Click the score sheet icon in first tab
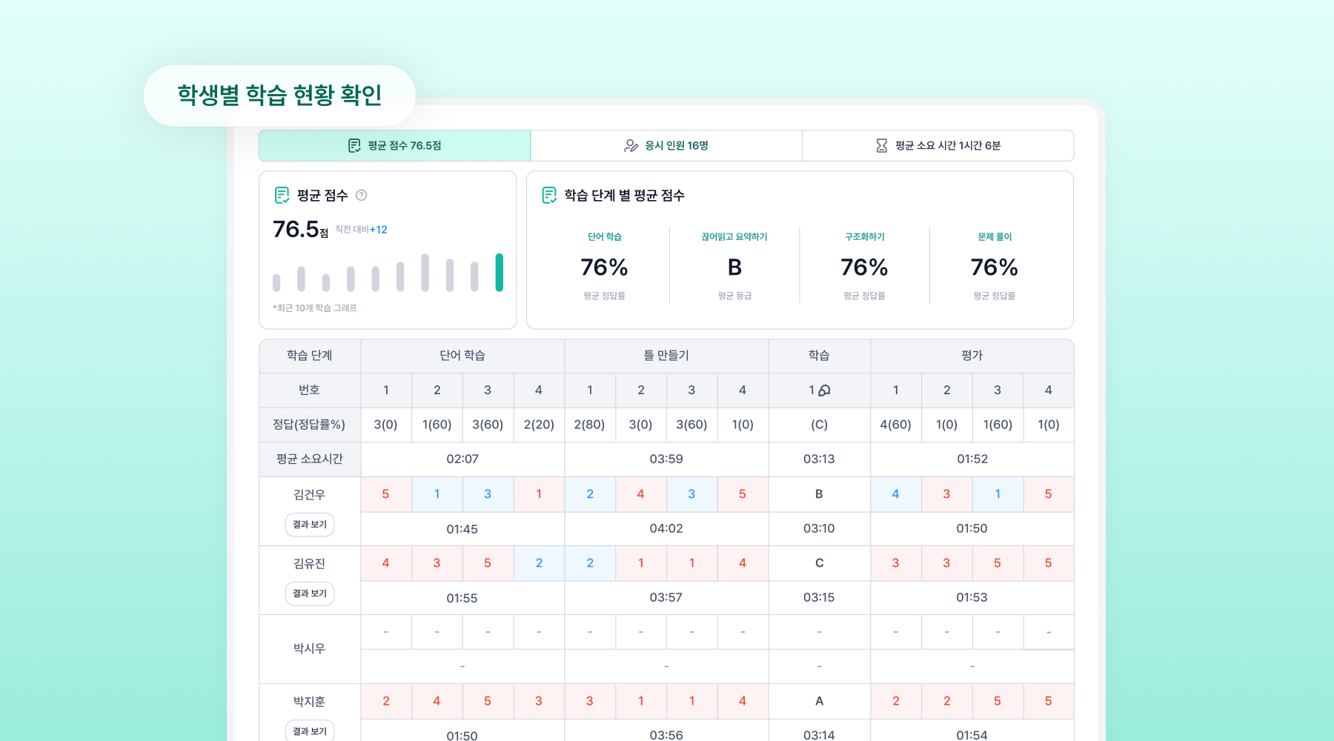This screenshot has width=1334, height=741. tap(354, 146)
